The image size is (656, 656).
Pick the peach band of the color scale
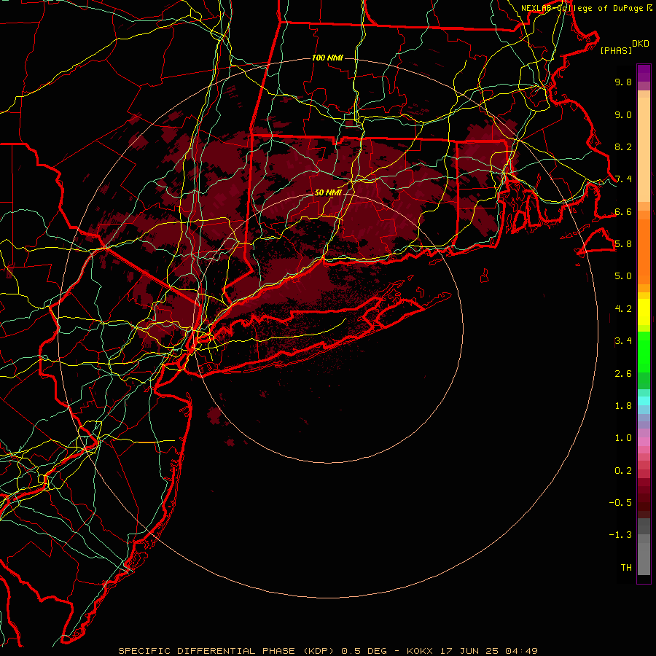644,149
